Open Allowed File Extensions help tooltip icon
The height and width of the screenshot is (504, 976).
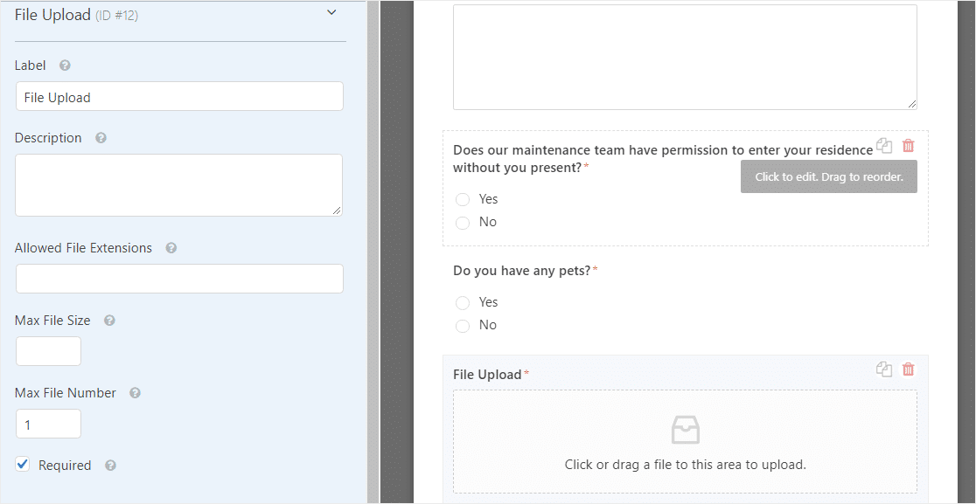(x=171, y=248)
